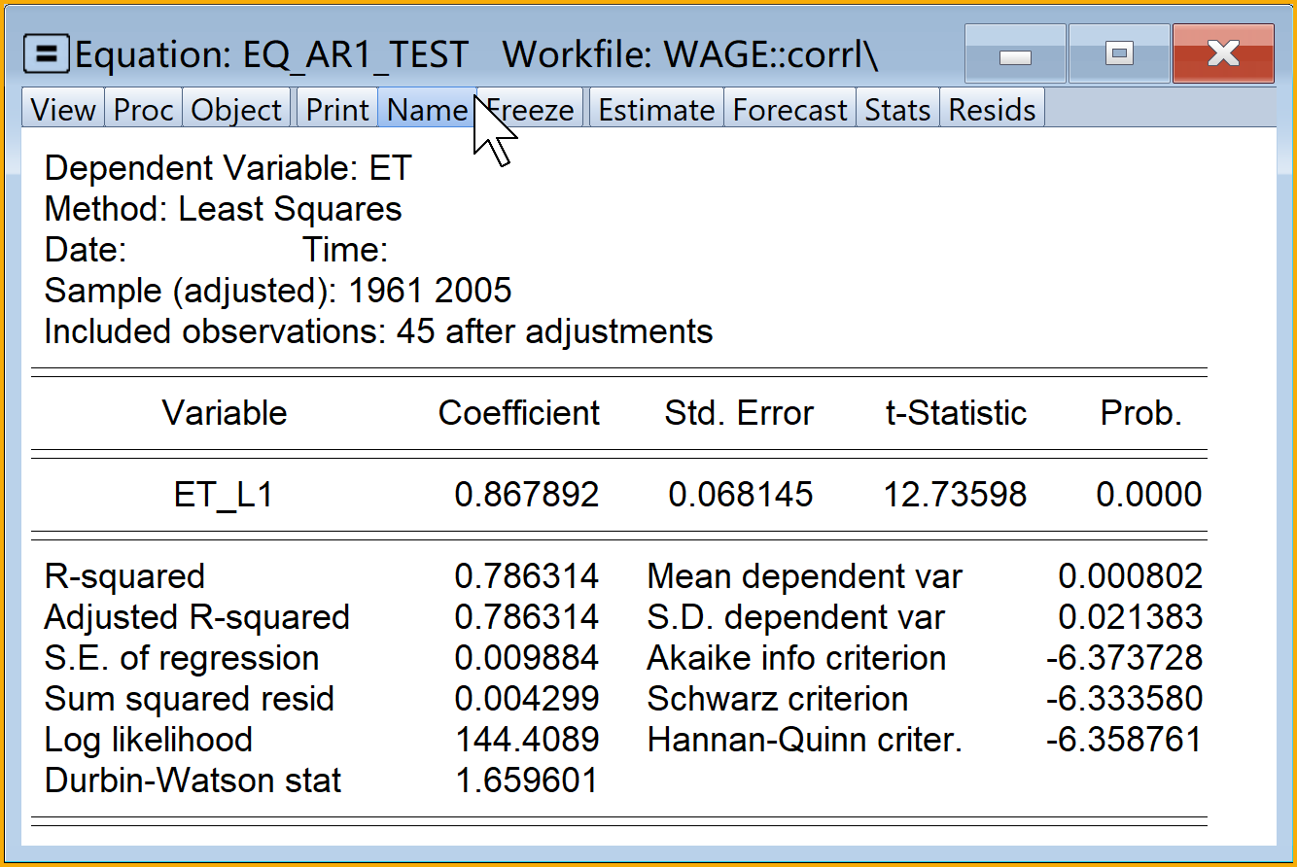
Task: Minimize the equation window
Action: pyautogui.click(x=1015, y=53)
